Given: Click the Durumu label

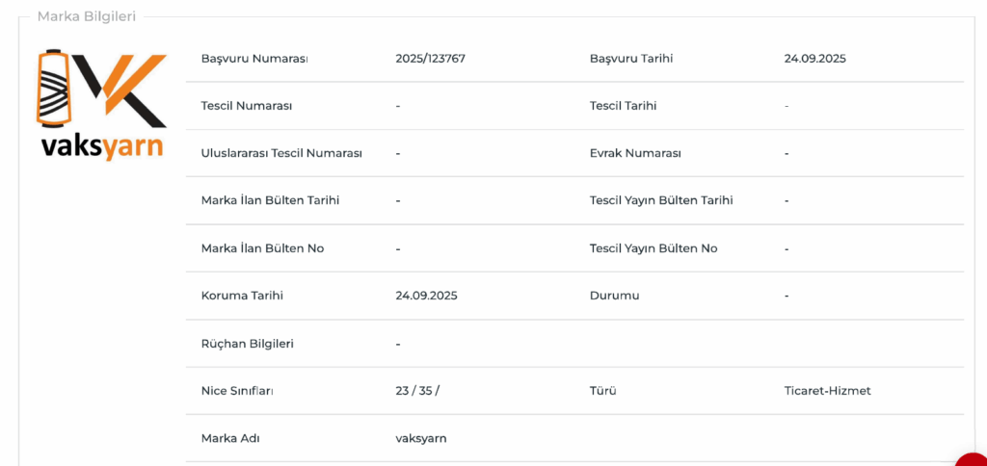Looking at the screenshot, I should click(614, 296).
